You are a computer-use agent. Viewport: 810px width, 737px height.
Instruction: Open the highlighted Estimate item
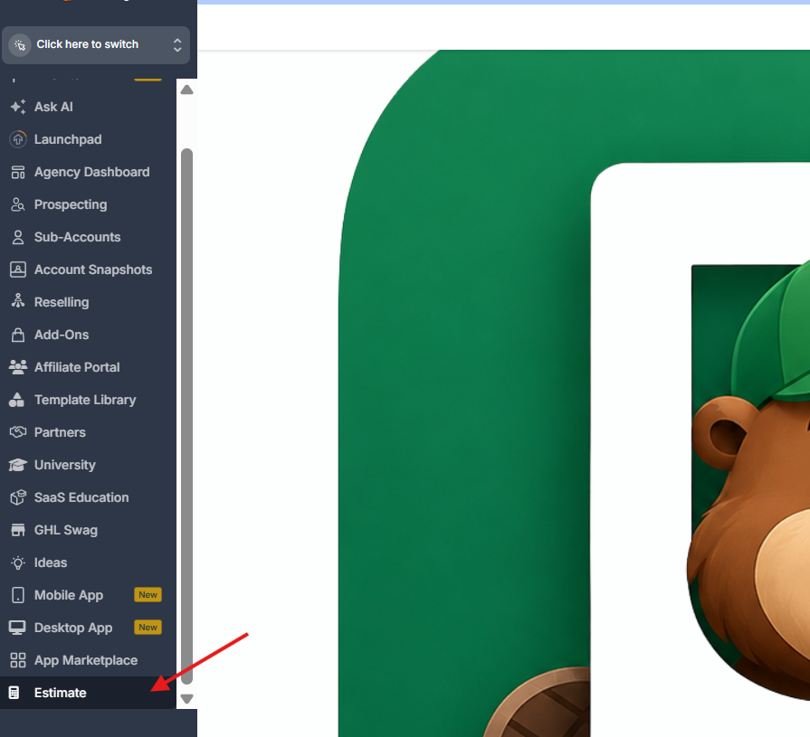88,693
